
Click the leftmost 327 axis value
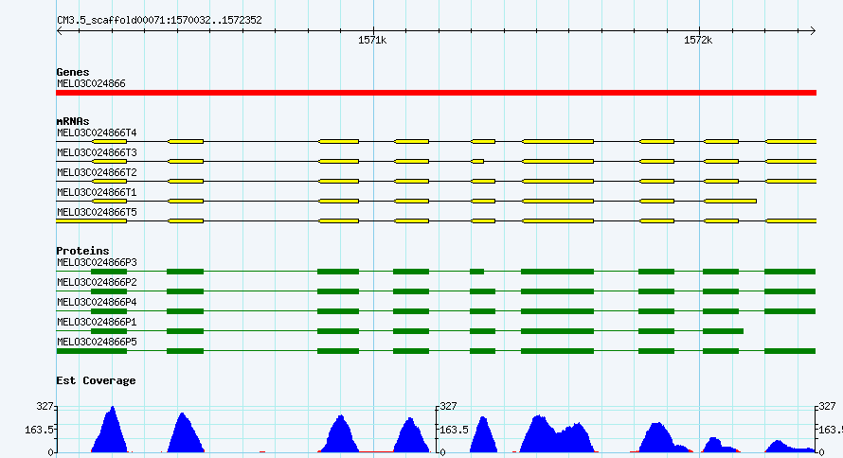tap(45, 407)
